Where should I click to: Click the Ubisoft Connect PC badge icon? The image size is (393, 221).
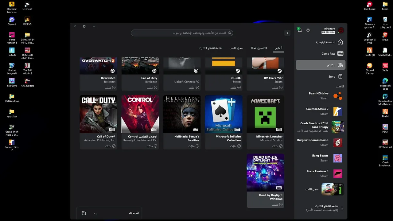click(x=196, y=71)
